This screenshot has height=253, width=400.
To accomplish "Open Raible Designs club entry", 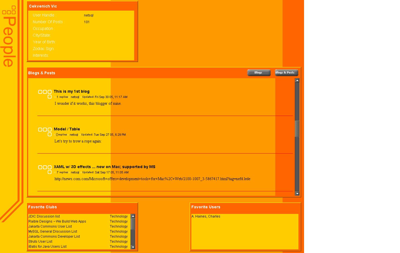I will (x=57, y=221).
